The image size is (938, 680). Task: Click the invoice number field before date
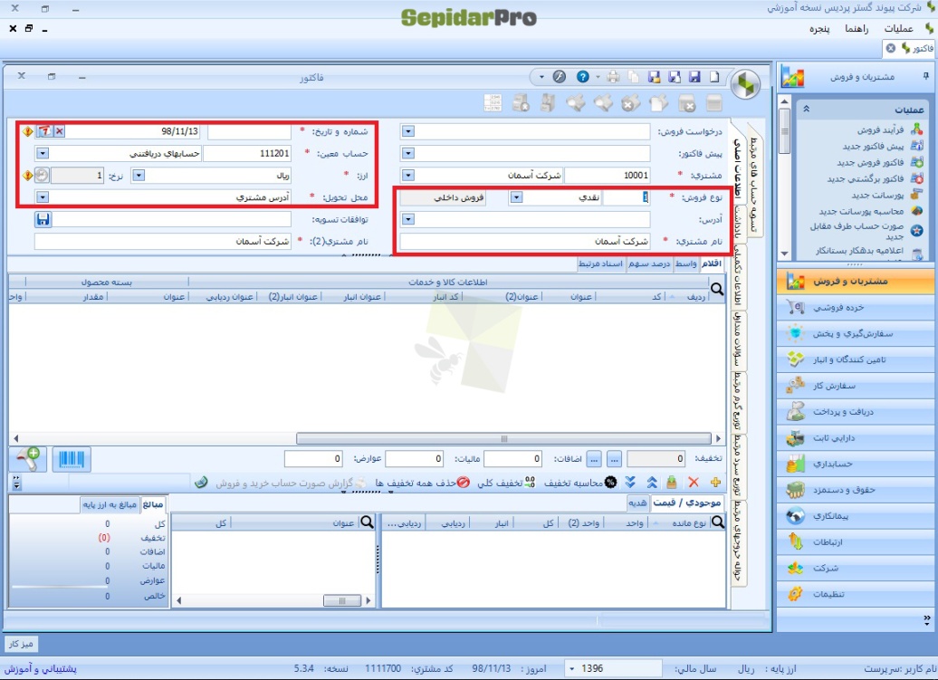[249, 131]
